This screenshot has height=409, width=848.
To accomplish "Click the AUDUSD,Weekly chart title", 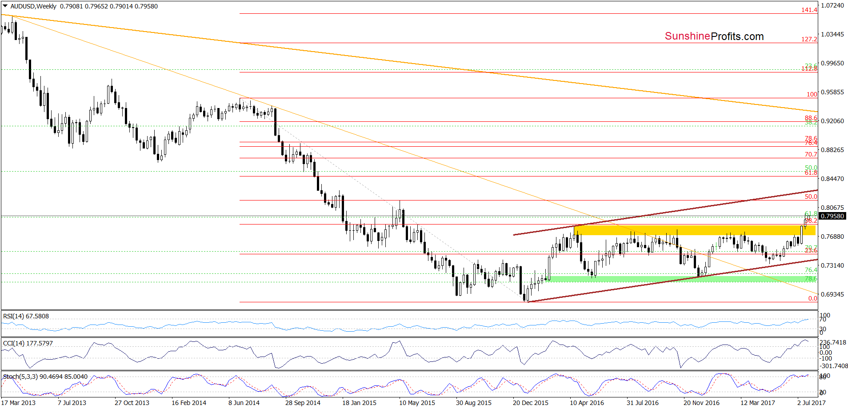I will [33, 6].
